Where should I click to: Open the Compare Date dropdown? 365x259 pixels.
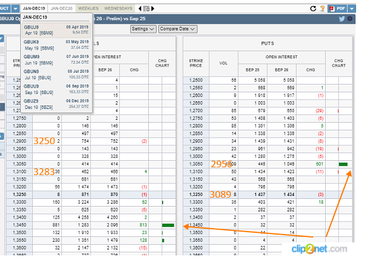pos(178,29)
